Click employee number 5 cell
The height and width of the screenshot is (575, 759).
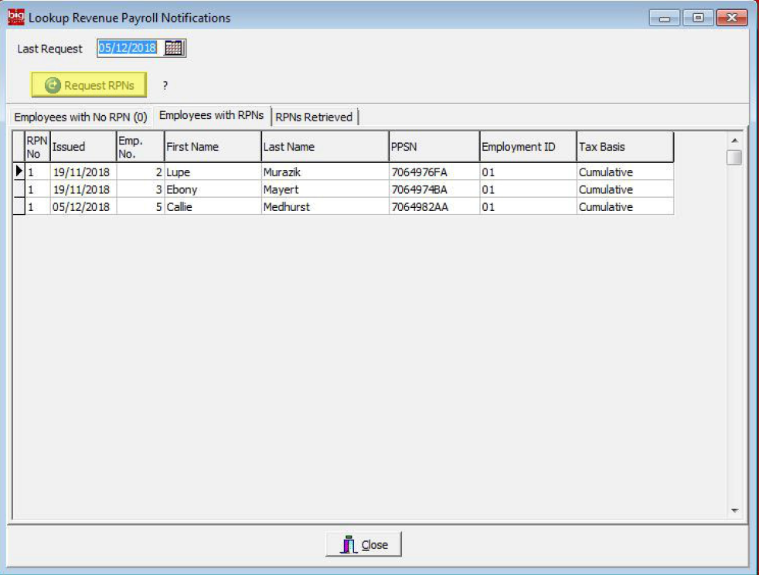click(141, 207)
